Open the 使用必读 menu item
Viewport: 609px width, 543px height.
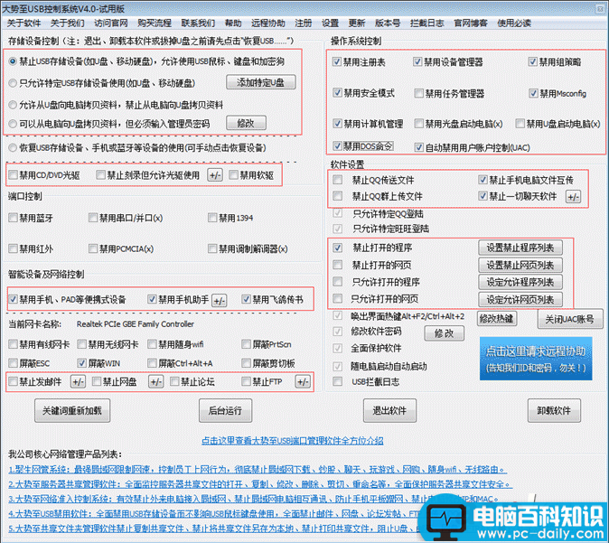click(x=514, y=23)
